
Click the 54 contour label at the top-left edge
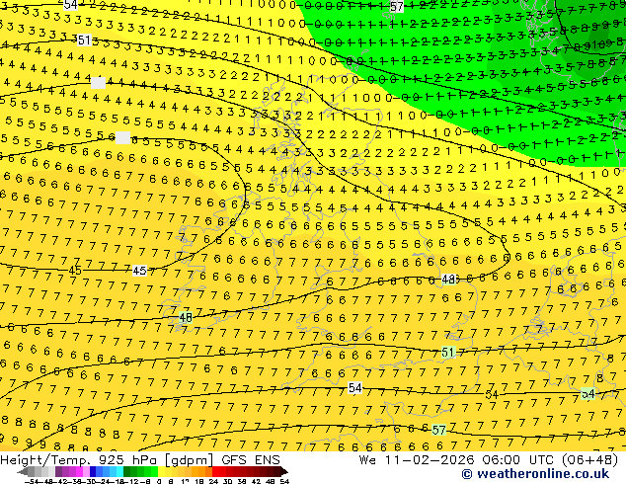pos(71,4)
